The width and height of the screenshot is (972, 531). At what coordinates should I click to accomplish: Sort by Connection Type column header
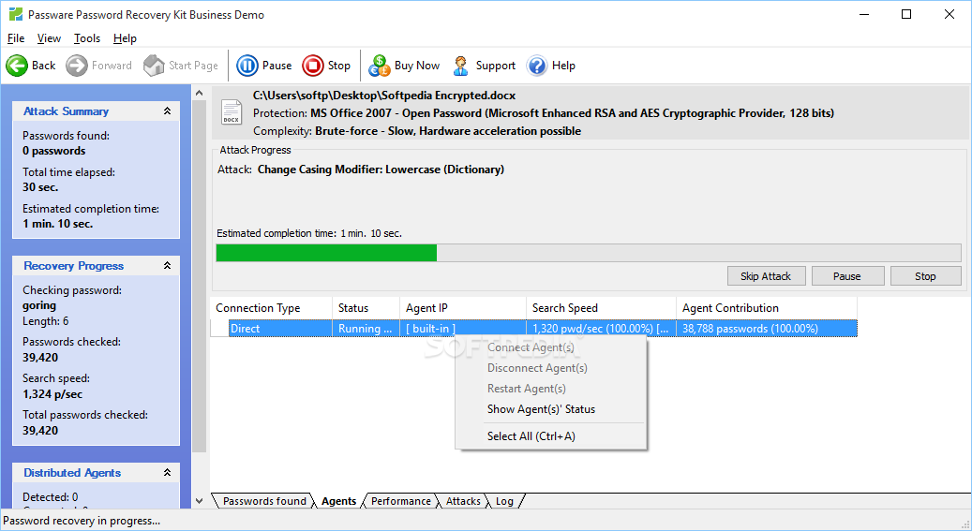(271, 308)
